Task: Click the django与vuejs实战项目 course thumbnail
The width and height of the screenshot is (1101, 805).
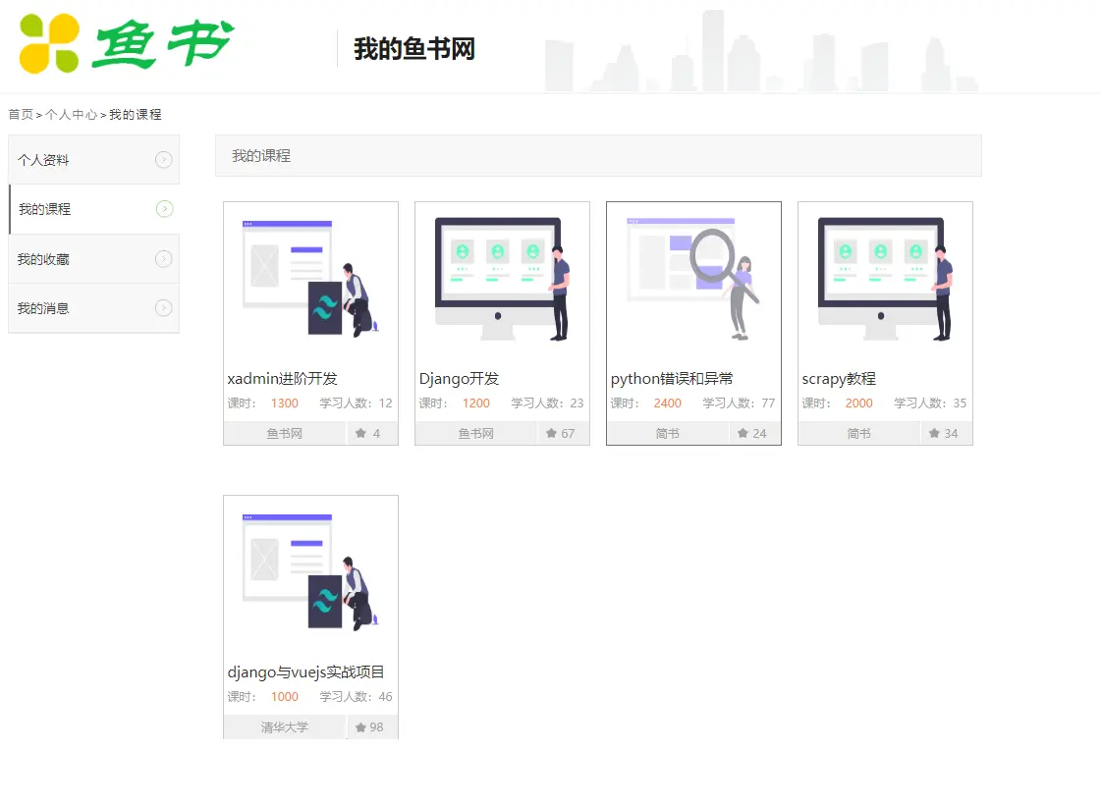Action: pos(311,574)
